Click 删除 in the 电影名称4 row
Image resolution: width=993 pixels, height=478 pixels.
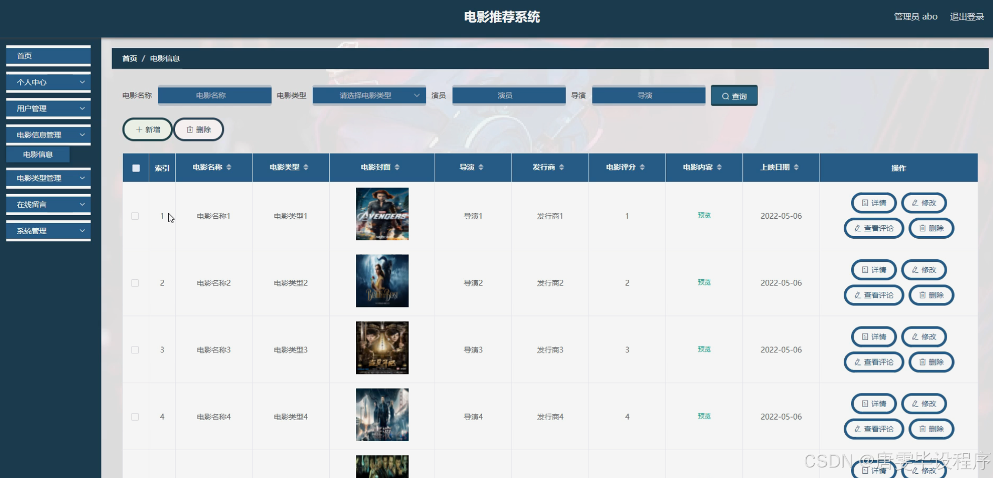point(931,429)
